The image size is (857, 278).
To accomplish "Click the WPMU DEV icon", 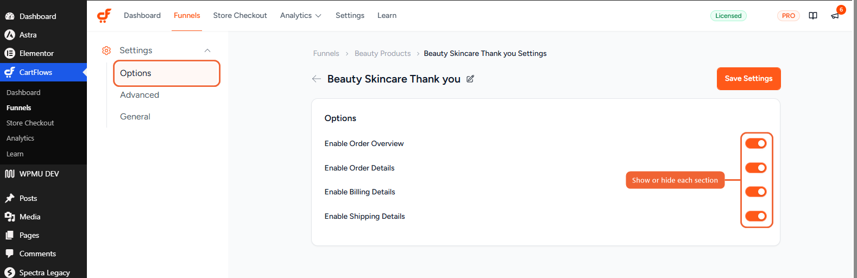I will (x=10, y=174).
